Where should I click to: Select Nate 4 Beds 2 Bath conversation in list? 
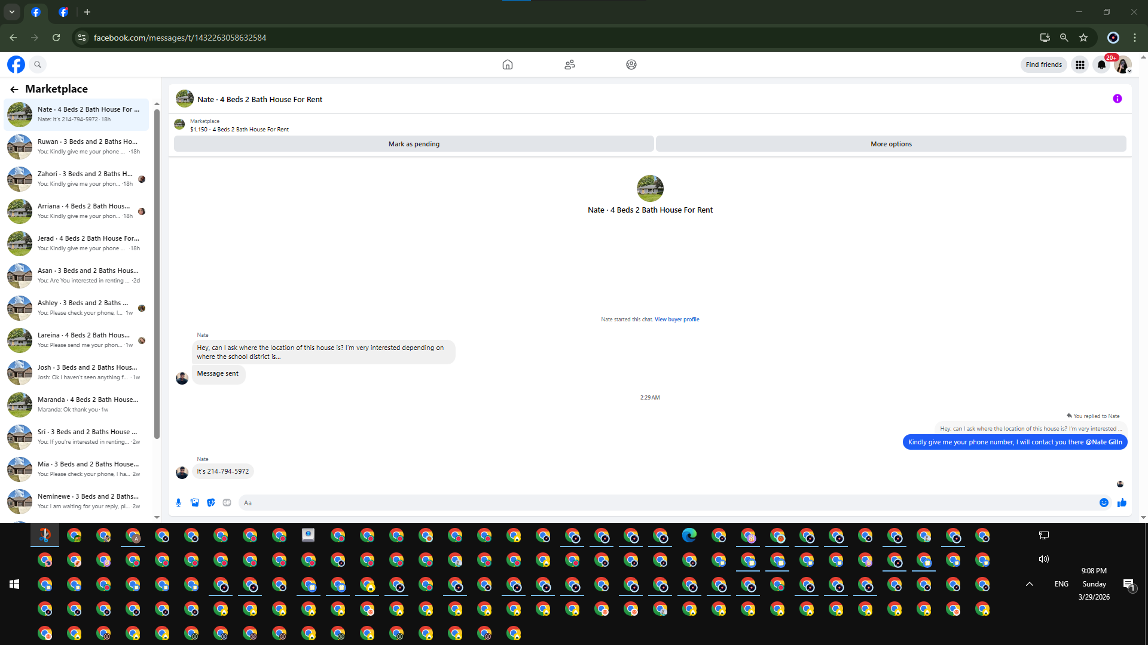pyautogui.click(x=77, y=115)
